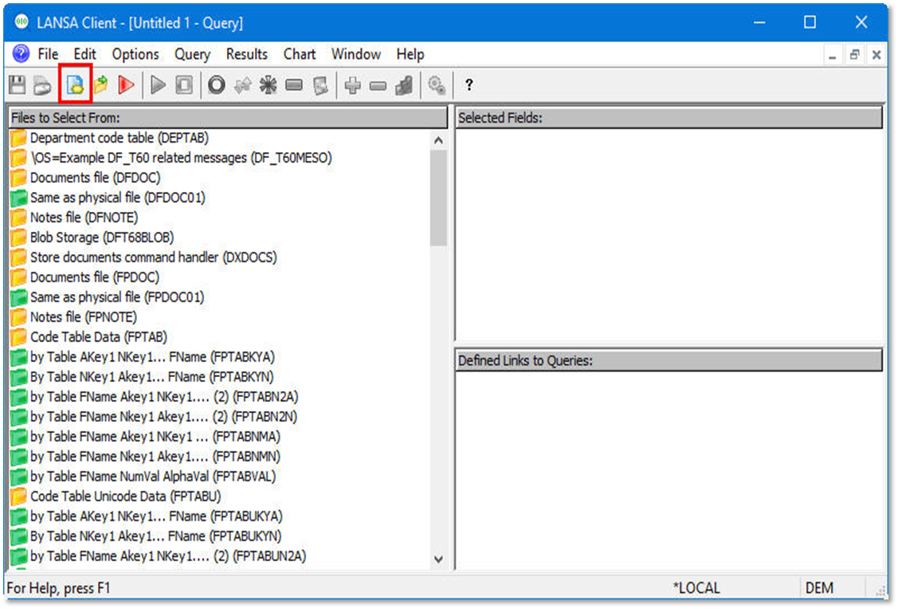Click the minus sign toolbar icon
The width and height of the screenshot is (898, 609).
click(x=378, y=86)
